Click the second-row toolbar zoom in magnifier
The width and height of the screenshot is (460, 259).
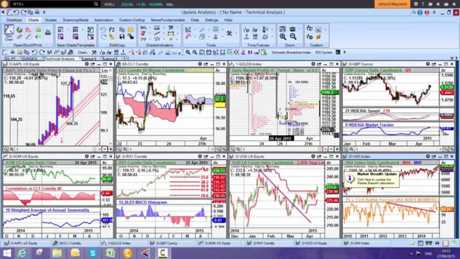coord(188,53)
